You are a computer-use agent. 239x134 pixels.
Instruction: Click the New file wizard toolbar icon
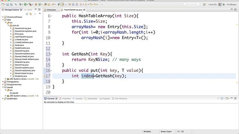point(3,4)
